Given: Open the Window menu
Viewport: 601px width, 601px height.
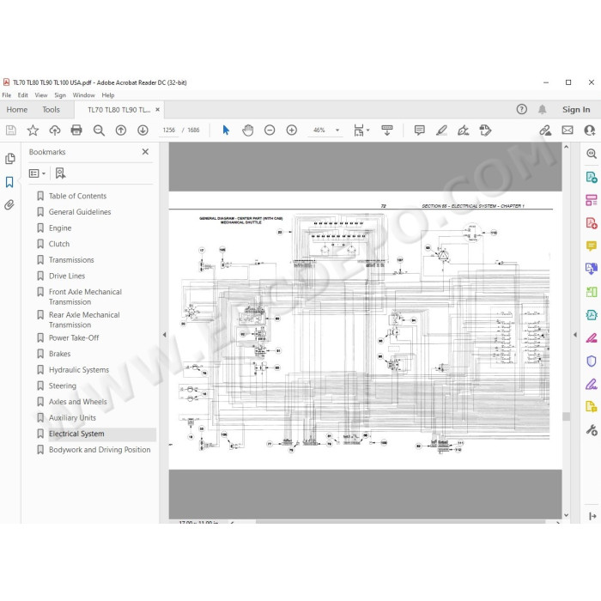Looking at the screenshot, I should pos(83,95).
